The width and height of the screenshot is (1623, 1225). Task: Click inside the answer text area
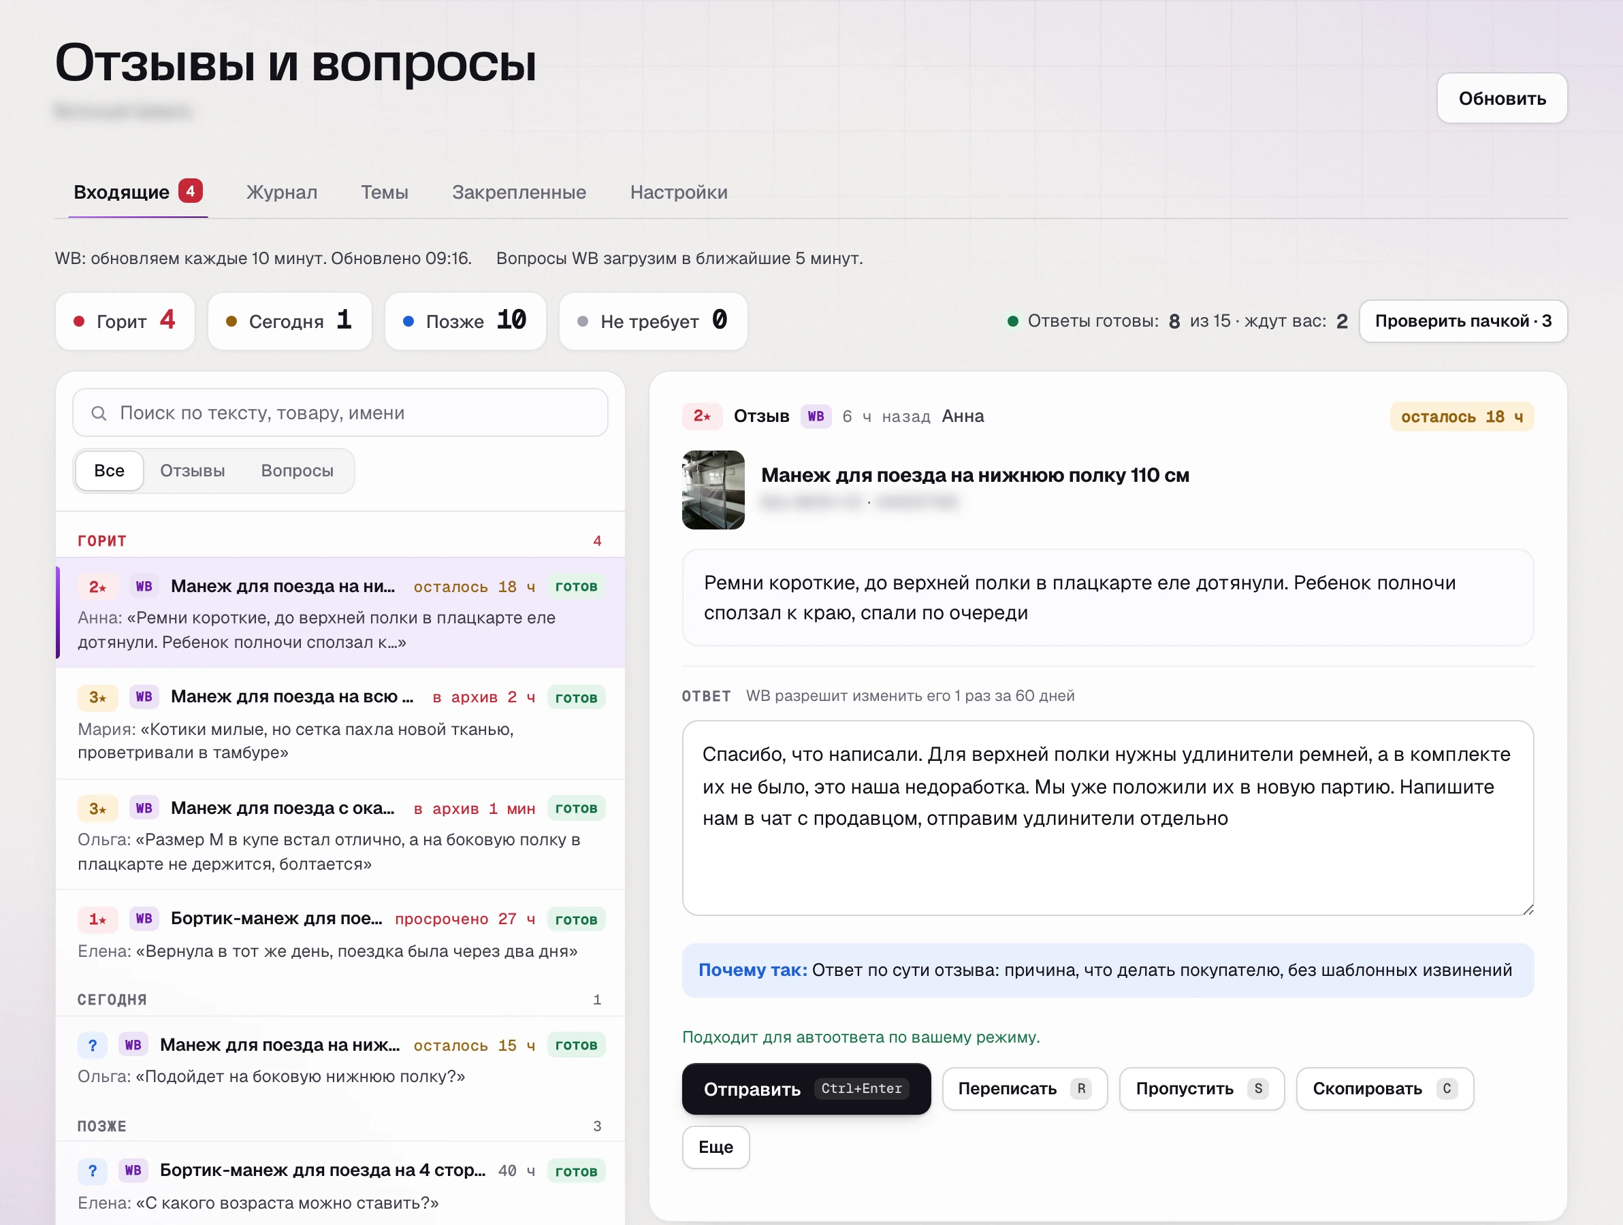click(1108, 818)
